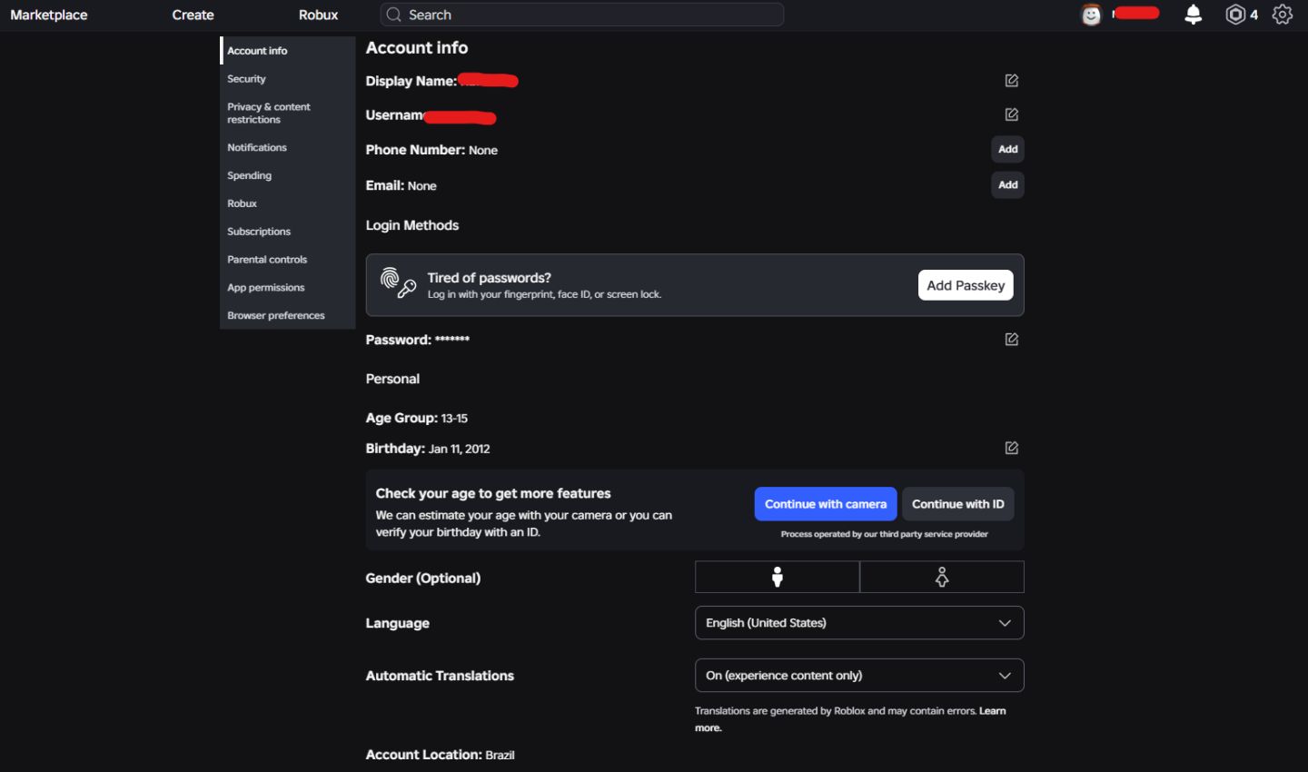
Task: Open notifications bell icon
Action: 1194,15
